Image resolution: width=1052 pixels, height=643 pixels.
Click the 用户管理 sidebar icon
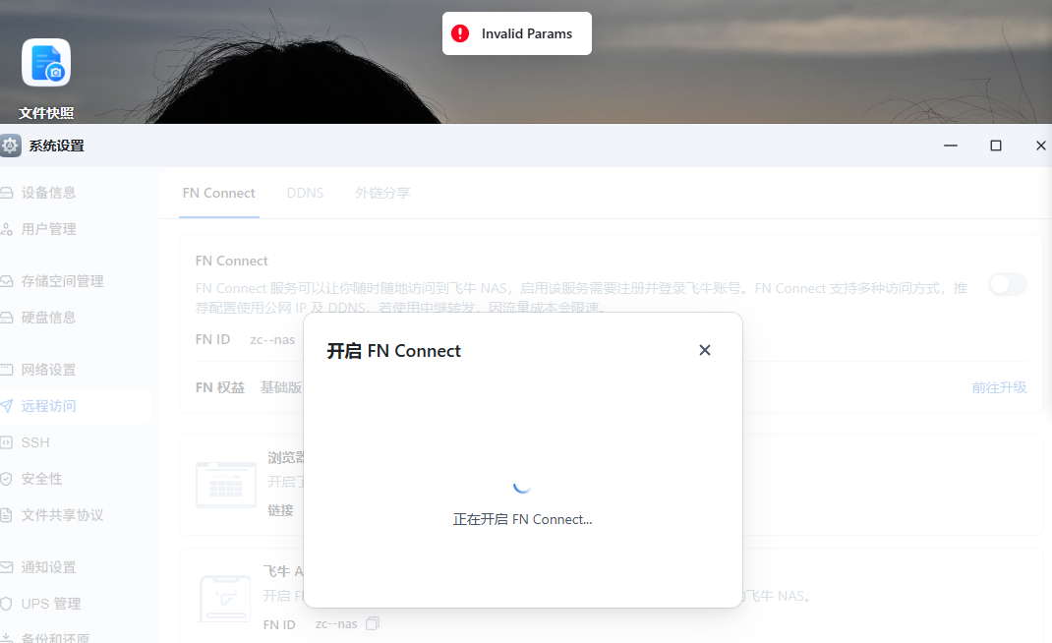click(6, 229)
